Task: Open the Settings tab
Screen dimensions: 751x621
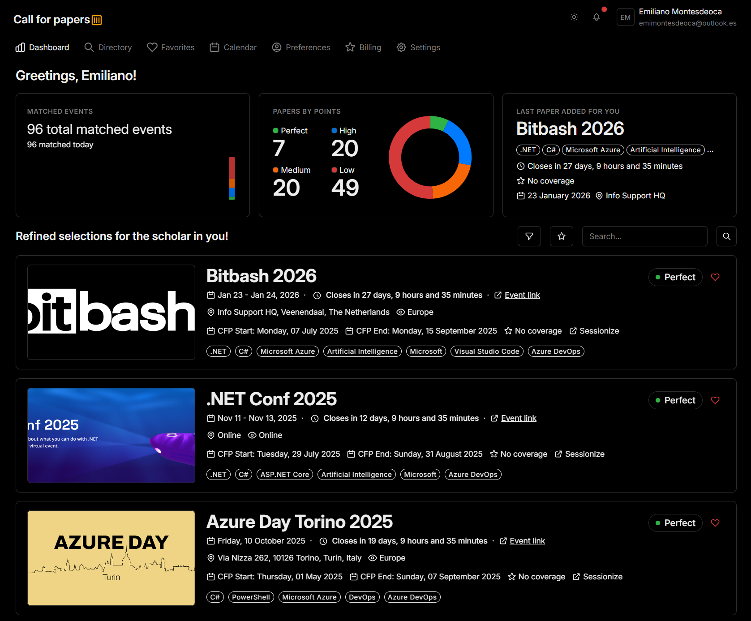Action: pos(418,47)
